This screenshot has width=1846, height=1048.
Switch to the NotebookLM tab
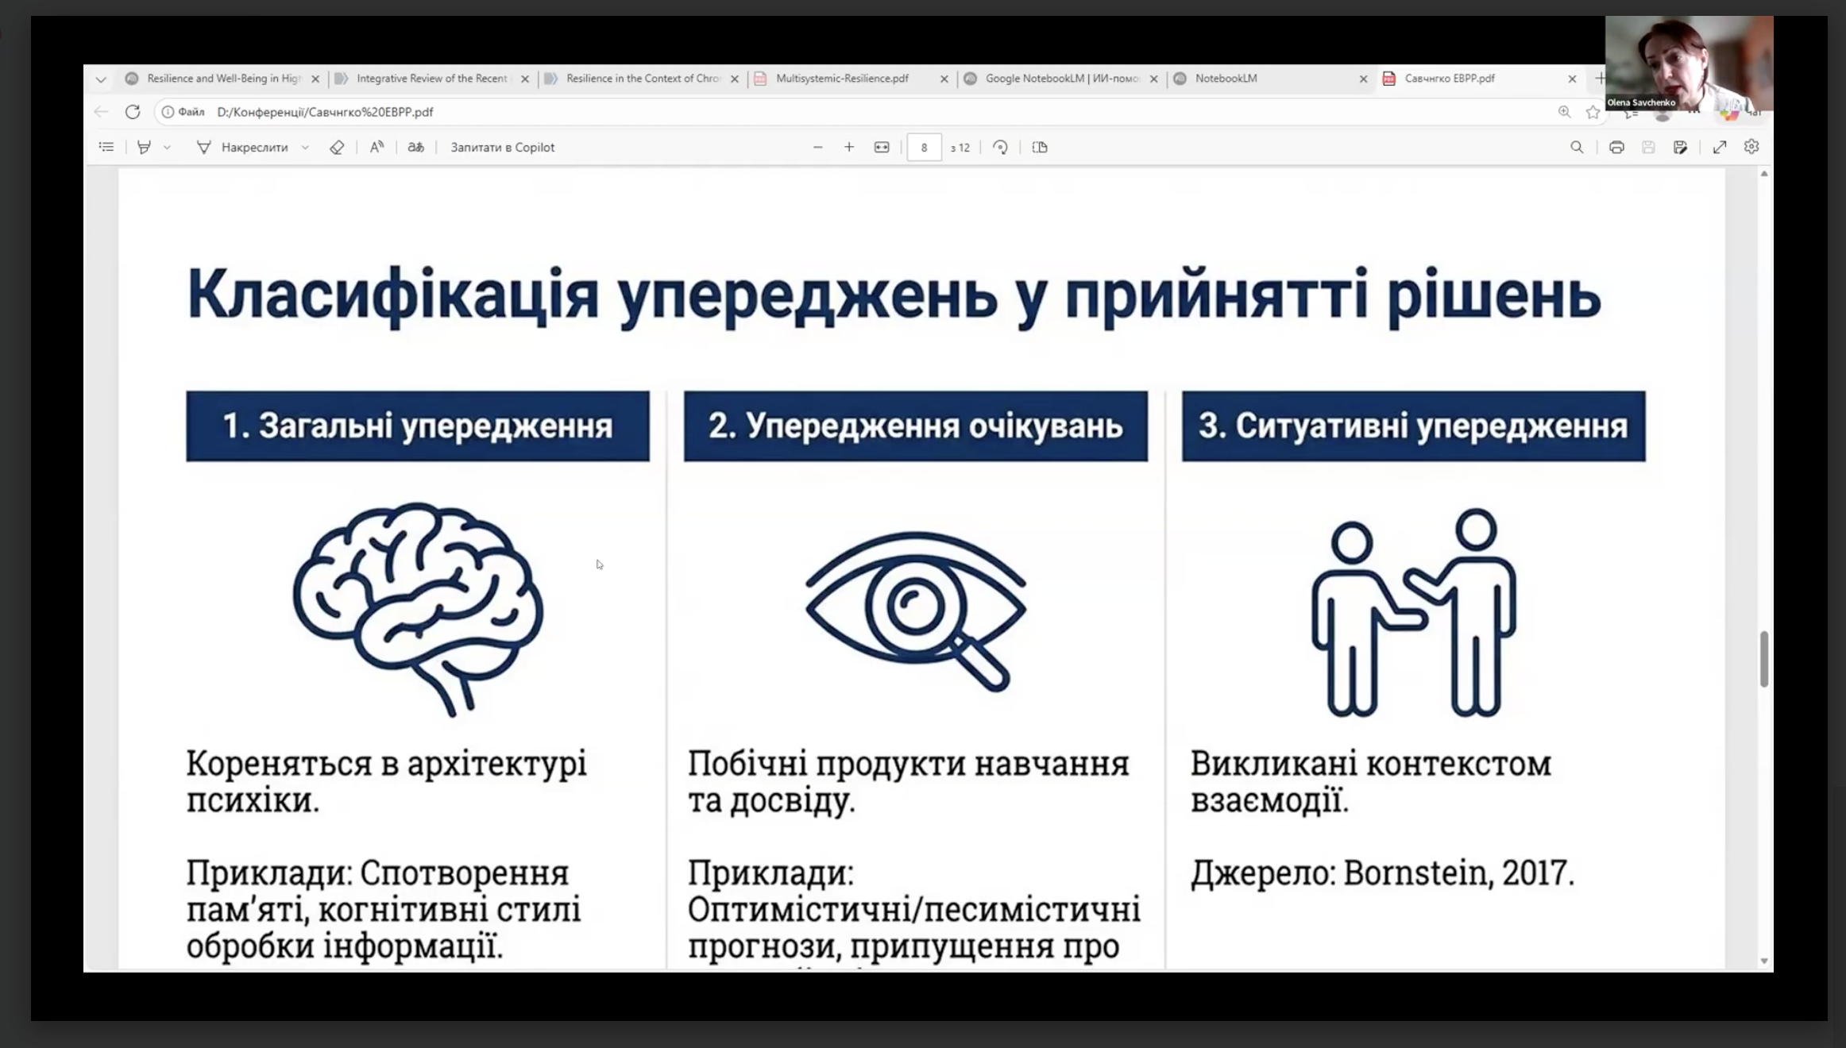point(1226,79)
